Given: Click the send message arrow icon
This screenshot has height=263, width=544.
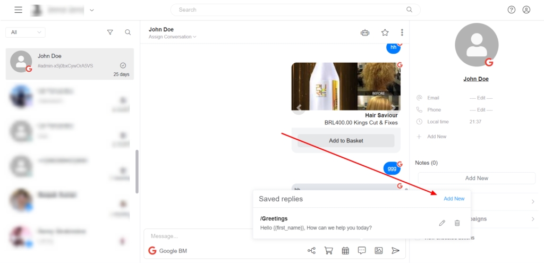Looking at the screenshot, I should click(395, 251).
